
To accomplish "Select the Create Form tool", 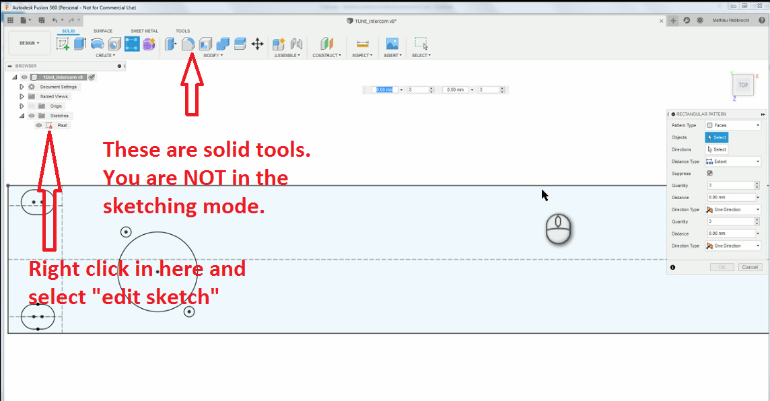I will tap(149, 44).
